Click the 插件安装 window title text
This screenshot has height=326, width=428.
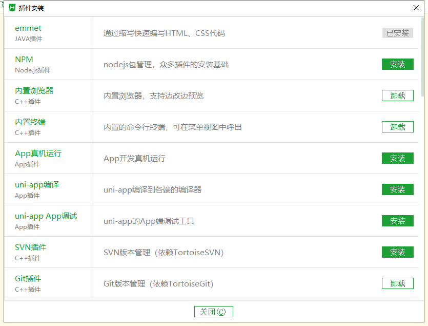tap(31, 8)
